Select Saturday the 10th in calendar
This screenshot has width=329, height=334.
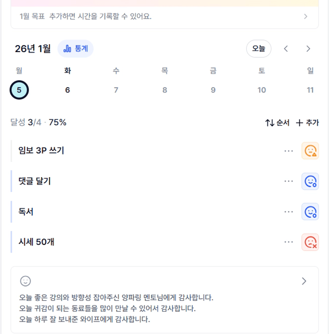261,90
